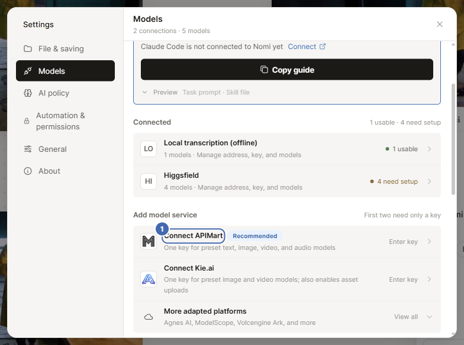Viewport: 464px width, 345px height.
Task: Go to Automation & permissions settings
Action: point(65,121)
